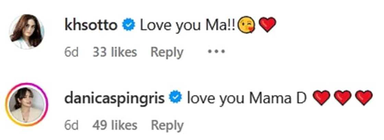Screen dimensions: 384x140
Task: Click the "love you Mama D" comment text
Action: pyautogui.click(x=247, y=99)
